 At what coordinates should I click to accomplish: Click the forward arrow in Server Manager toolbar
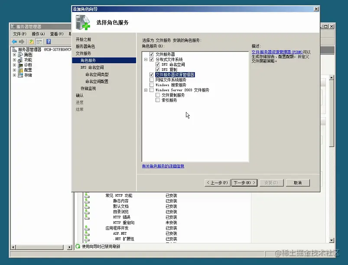[22, 42]
